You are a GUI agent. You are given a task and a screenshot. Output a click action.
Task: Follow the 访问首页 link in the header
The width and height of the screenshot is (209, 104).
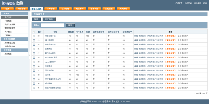(179, 3)
